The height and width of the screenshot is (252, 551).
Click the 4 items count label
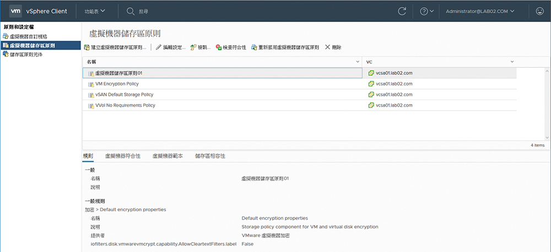point(538,145)
